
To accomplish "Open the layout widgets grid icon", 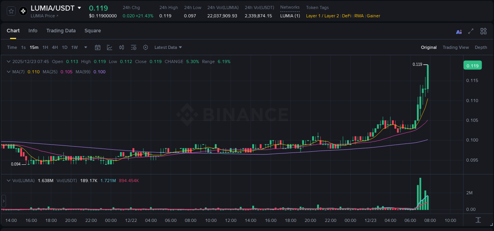I will tap(483, 31).
